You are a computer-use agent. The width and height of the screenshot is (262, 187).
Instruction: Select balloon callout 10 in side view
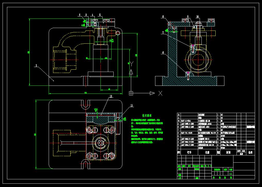pos(198,16)
